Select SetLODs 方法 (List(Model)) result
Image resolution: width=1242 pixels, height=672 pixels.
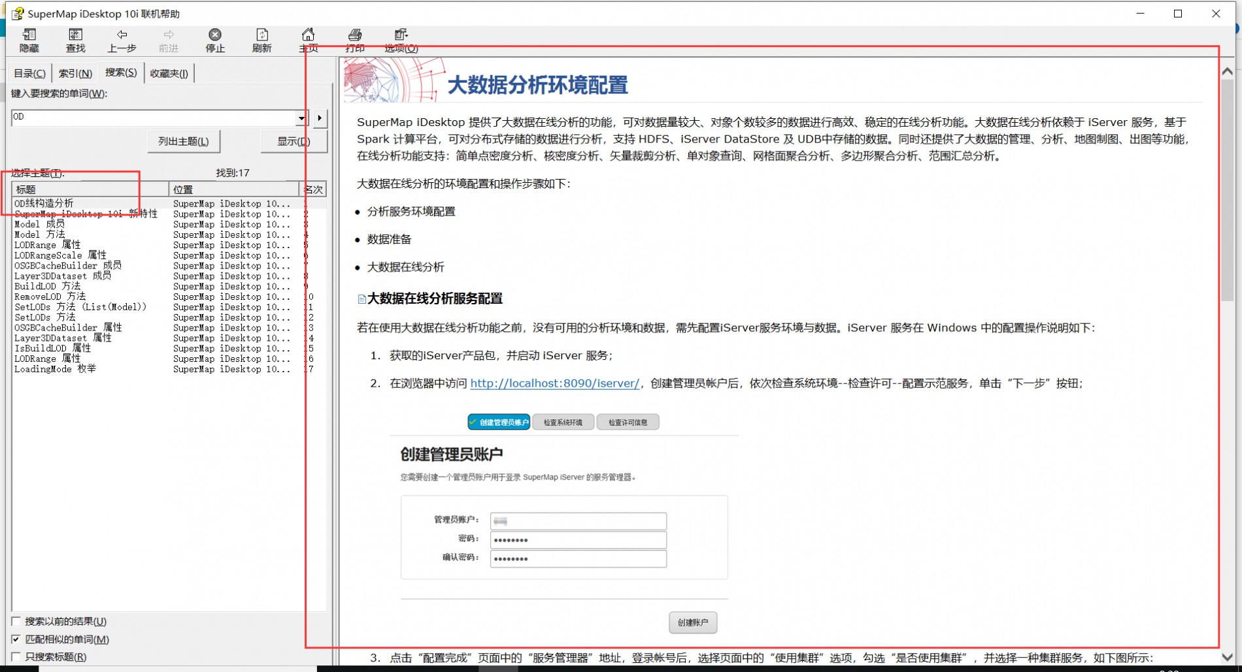(80, 307)
